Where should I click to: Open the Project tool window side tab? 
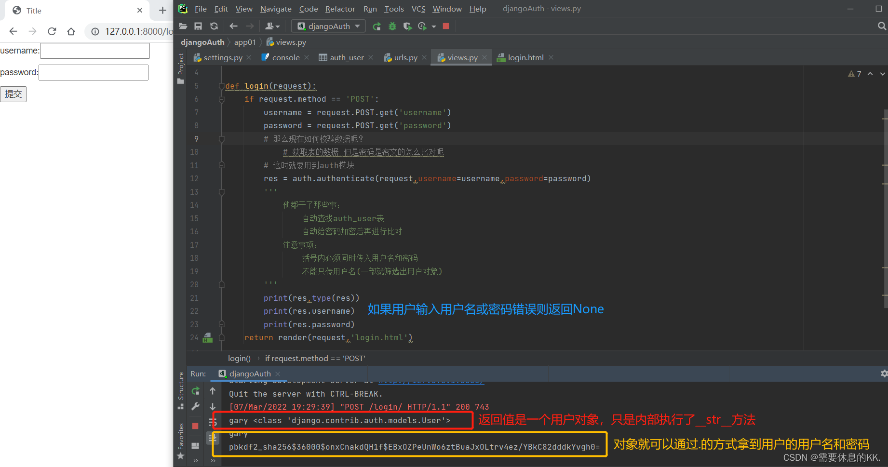click(x=181, y=68)
